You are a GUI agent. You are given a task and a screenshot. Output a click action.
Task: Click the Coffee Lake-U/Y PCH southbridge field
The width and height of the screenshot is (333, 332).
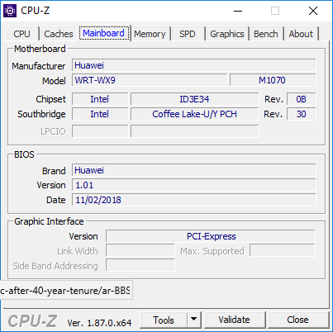[194, 114]
